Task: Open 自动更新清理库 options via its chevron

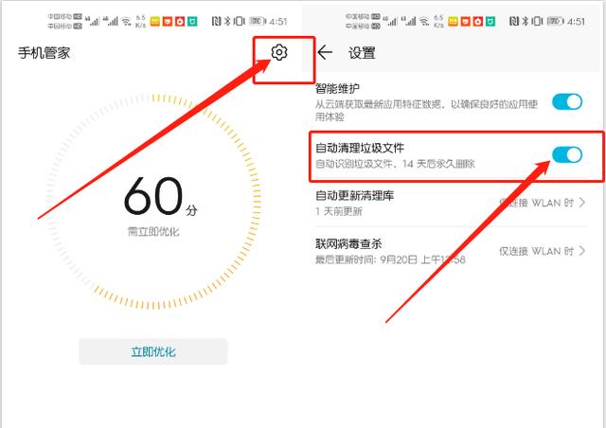Action: [582, 203]
